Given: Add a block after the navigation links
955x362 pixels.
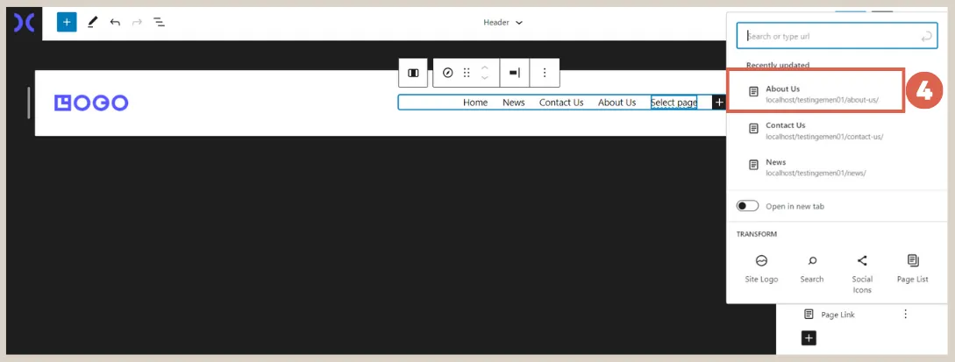Looking at the screenshot, I should point(719,103).
